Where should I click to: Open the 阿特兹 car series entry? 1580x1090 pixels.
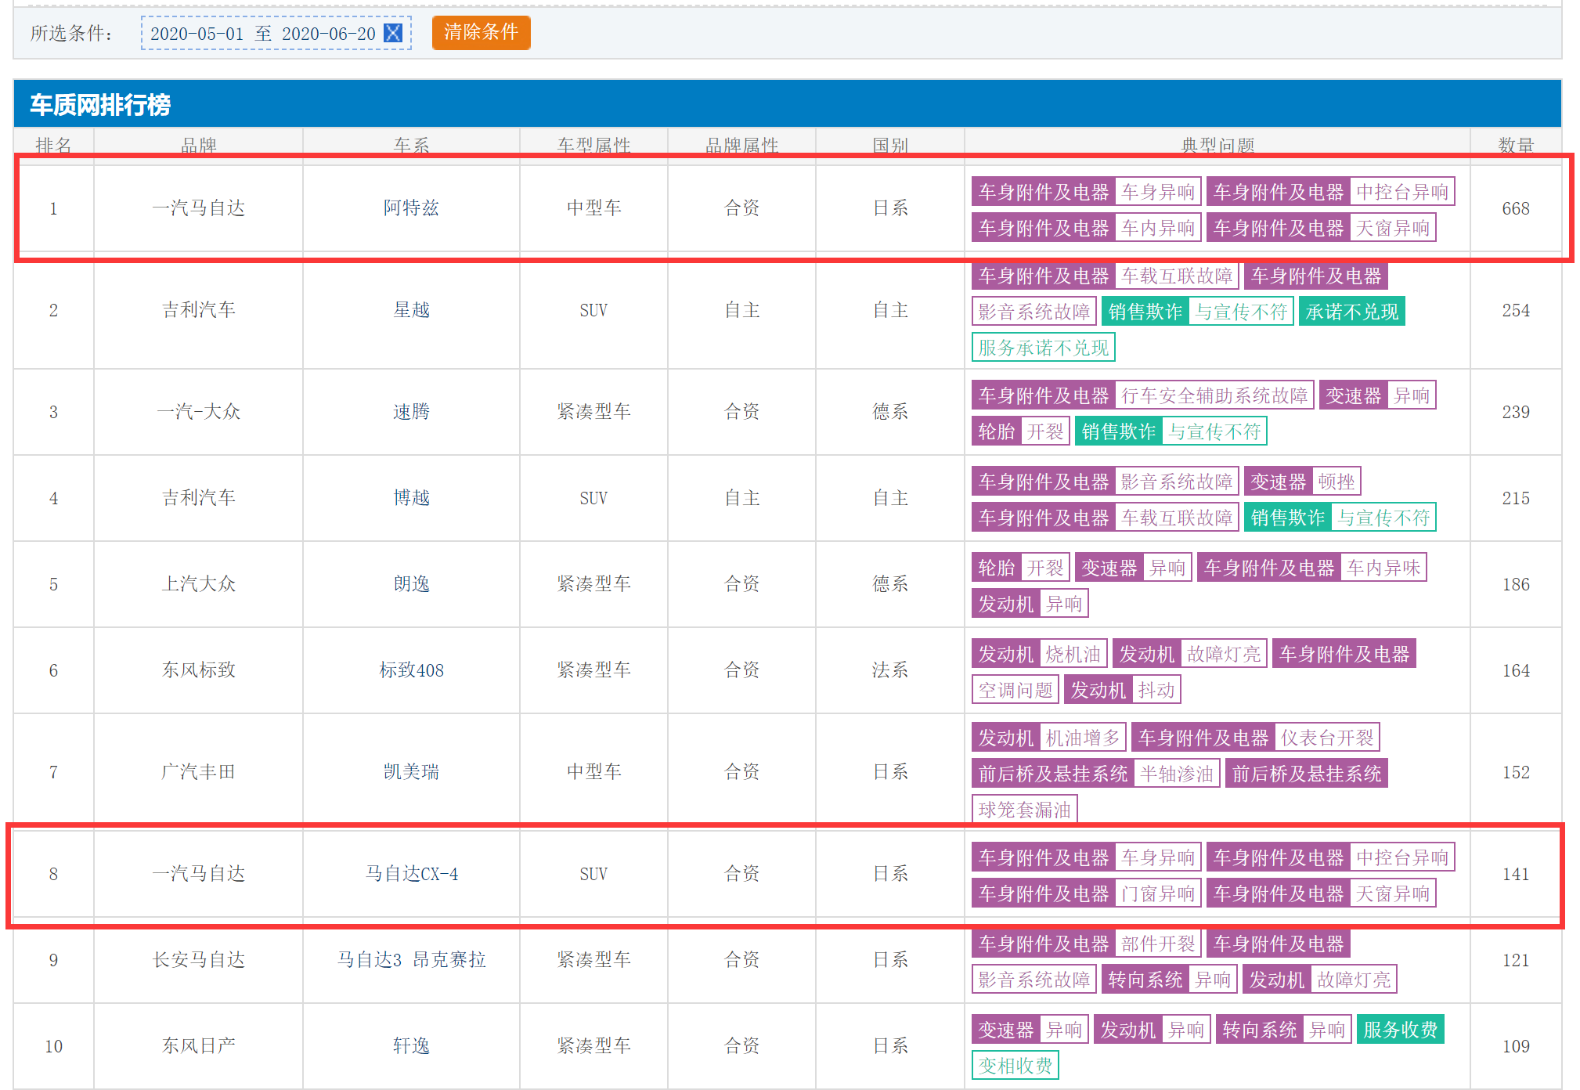[411, 208]
